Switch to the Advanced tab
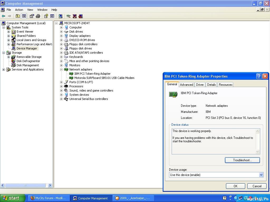 click(x=186, y=85)
